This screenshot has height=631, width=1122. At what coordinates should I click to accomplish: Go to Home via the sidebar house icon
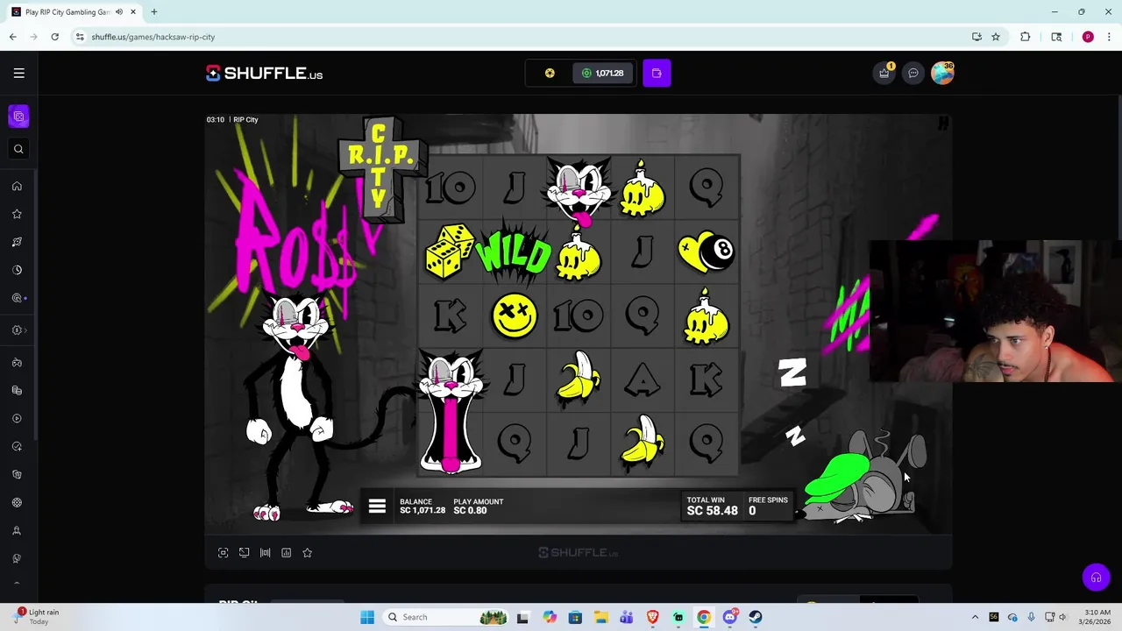pyautogui.click(x=17, y=186)
